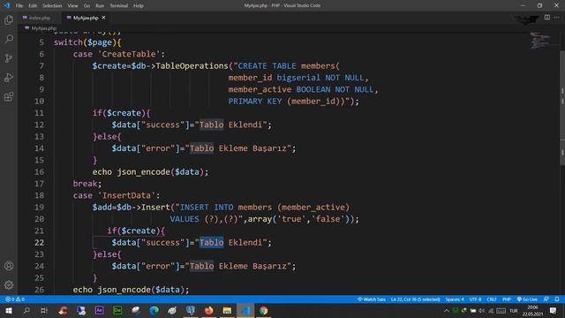Open the Manage gear icon
This screenshot has height=318, width=565.
pos(9,285)
